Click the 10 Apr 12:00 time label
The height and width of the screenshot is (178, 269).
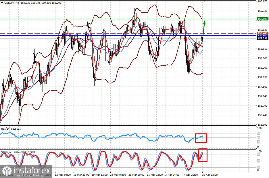tap(210, 175)
